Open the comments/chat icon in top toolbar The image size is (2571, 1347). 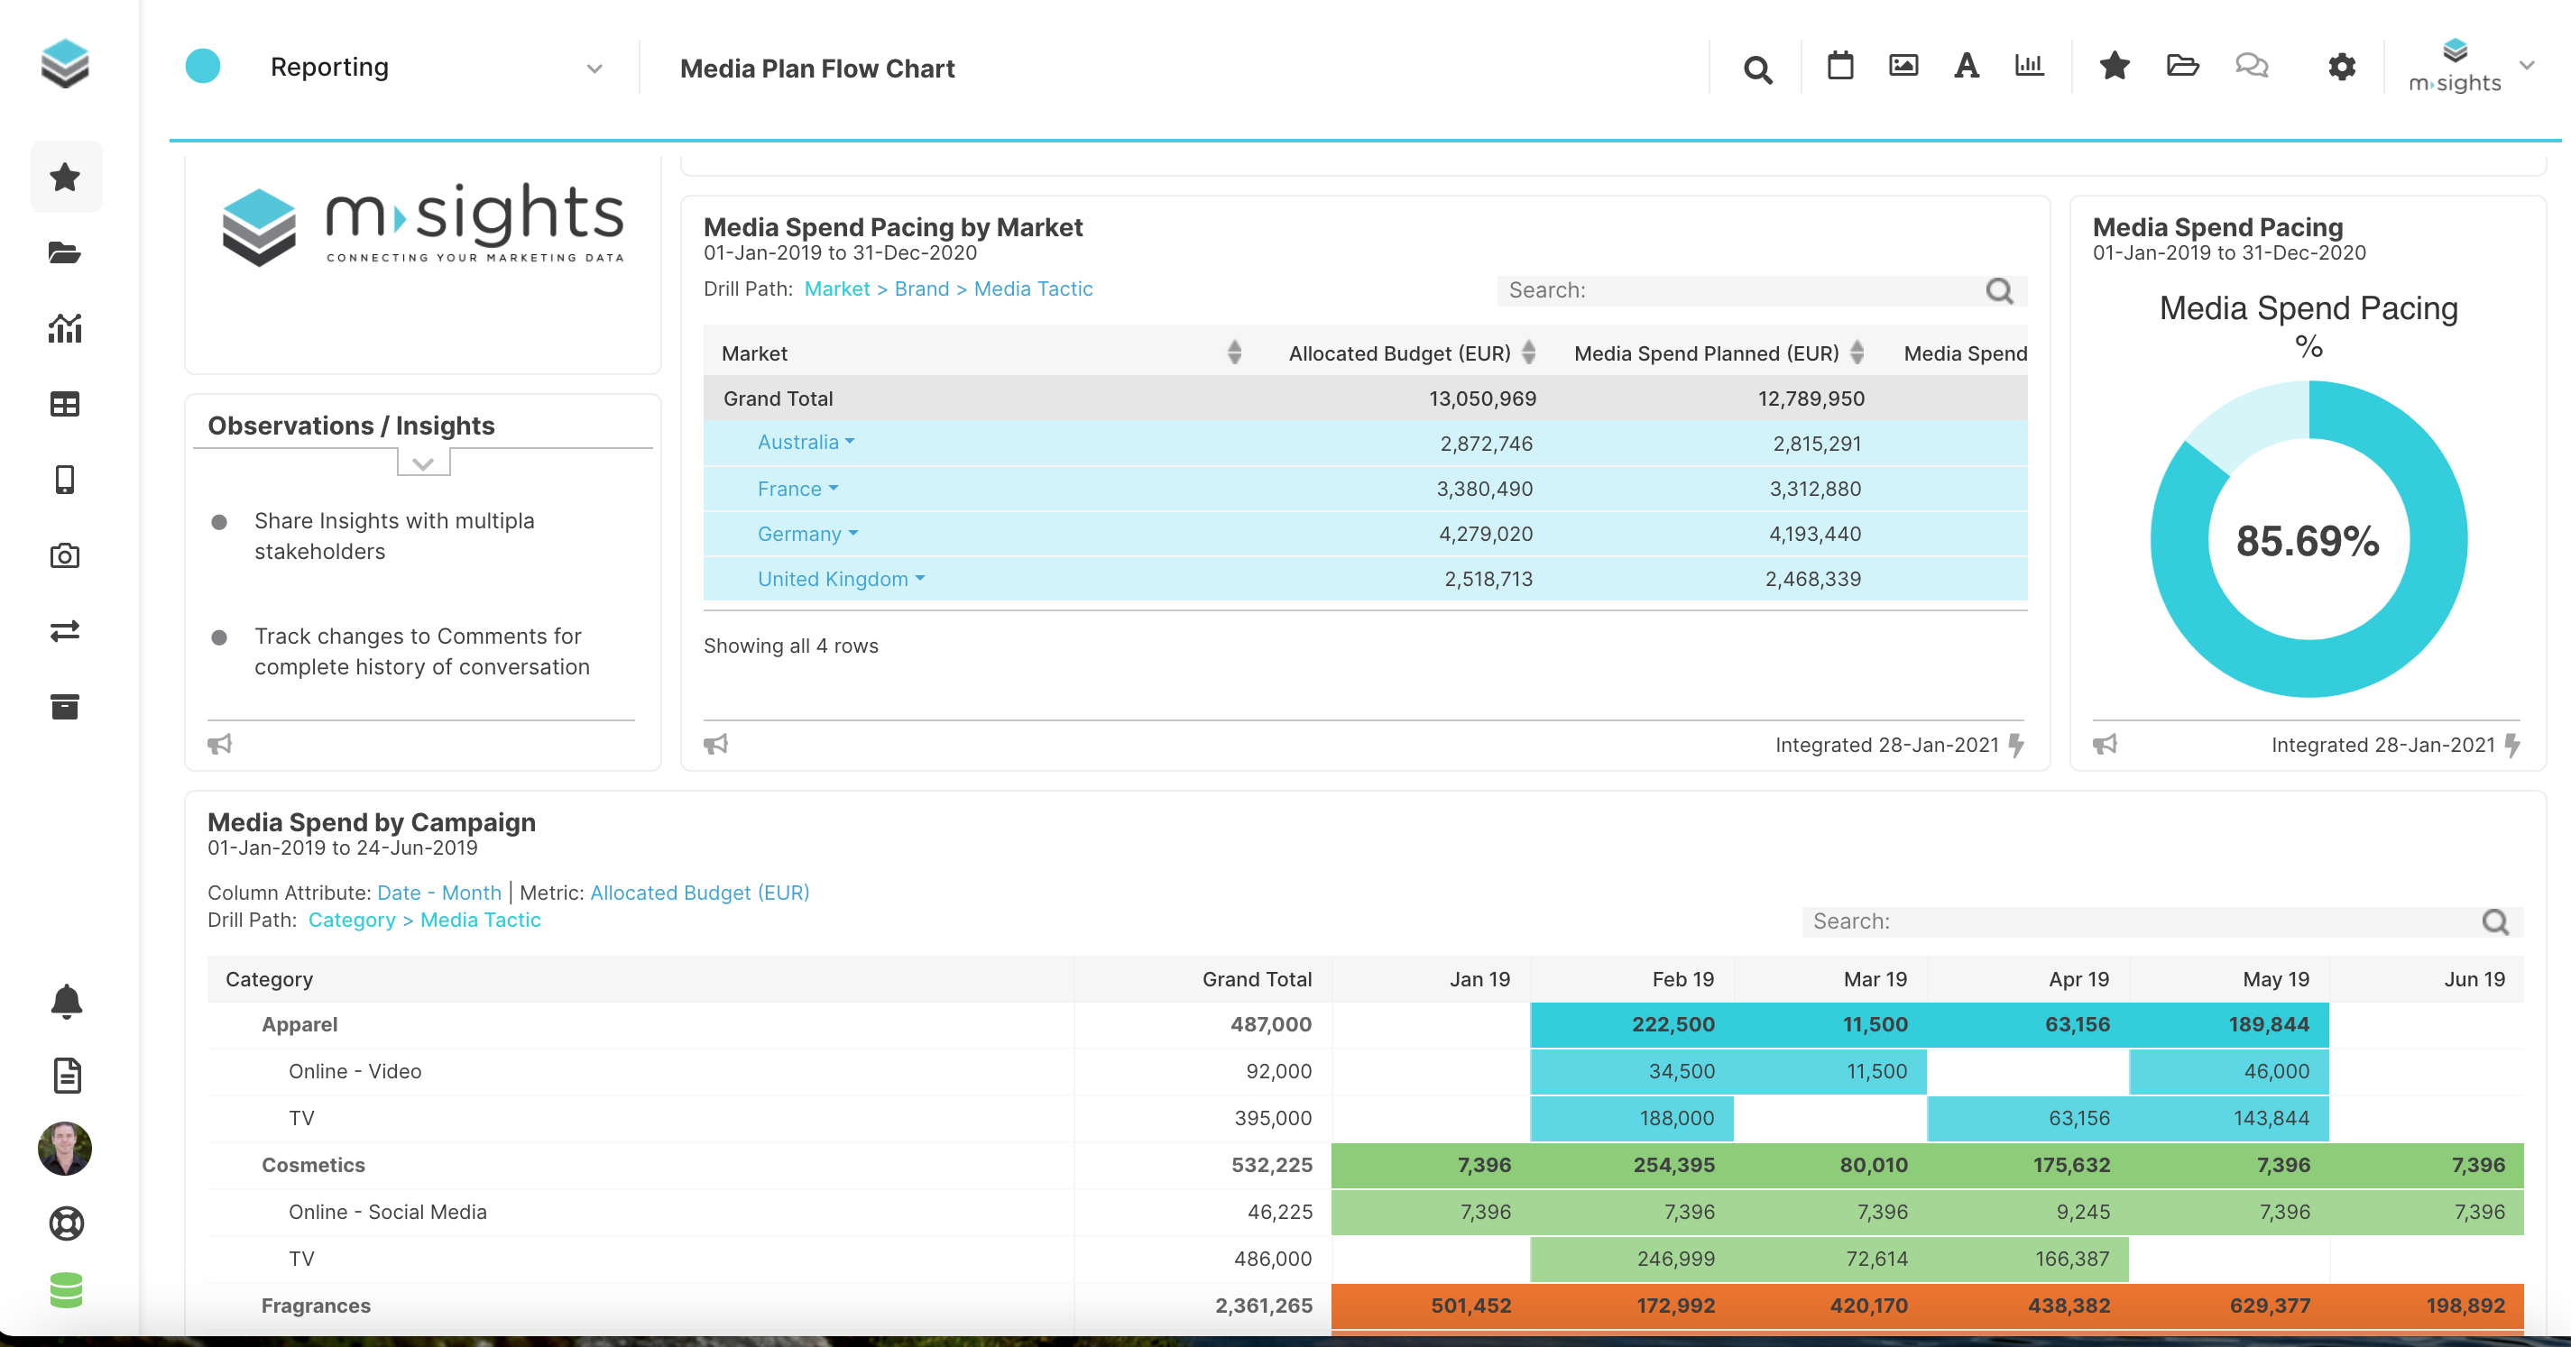[2251, 66]
